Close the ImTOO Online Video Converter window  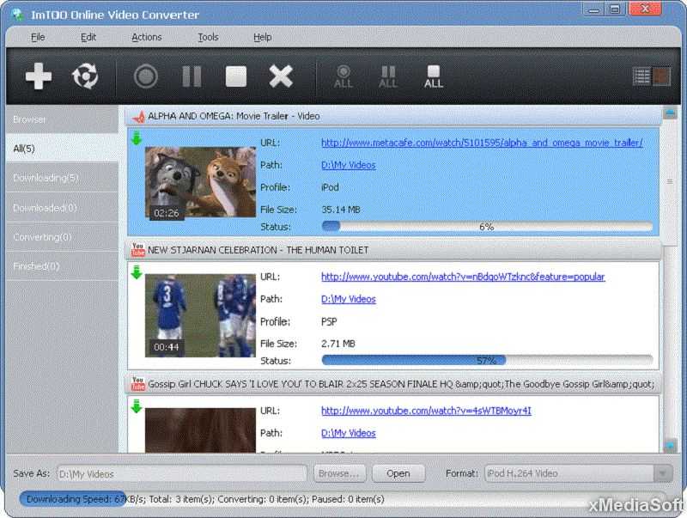click(645, 9)
